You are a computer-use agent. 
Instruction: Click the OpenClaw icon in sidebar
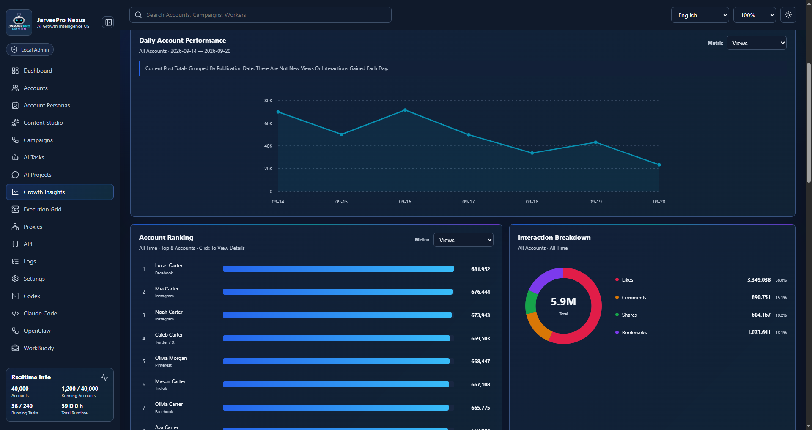[15, 331]
